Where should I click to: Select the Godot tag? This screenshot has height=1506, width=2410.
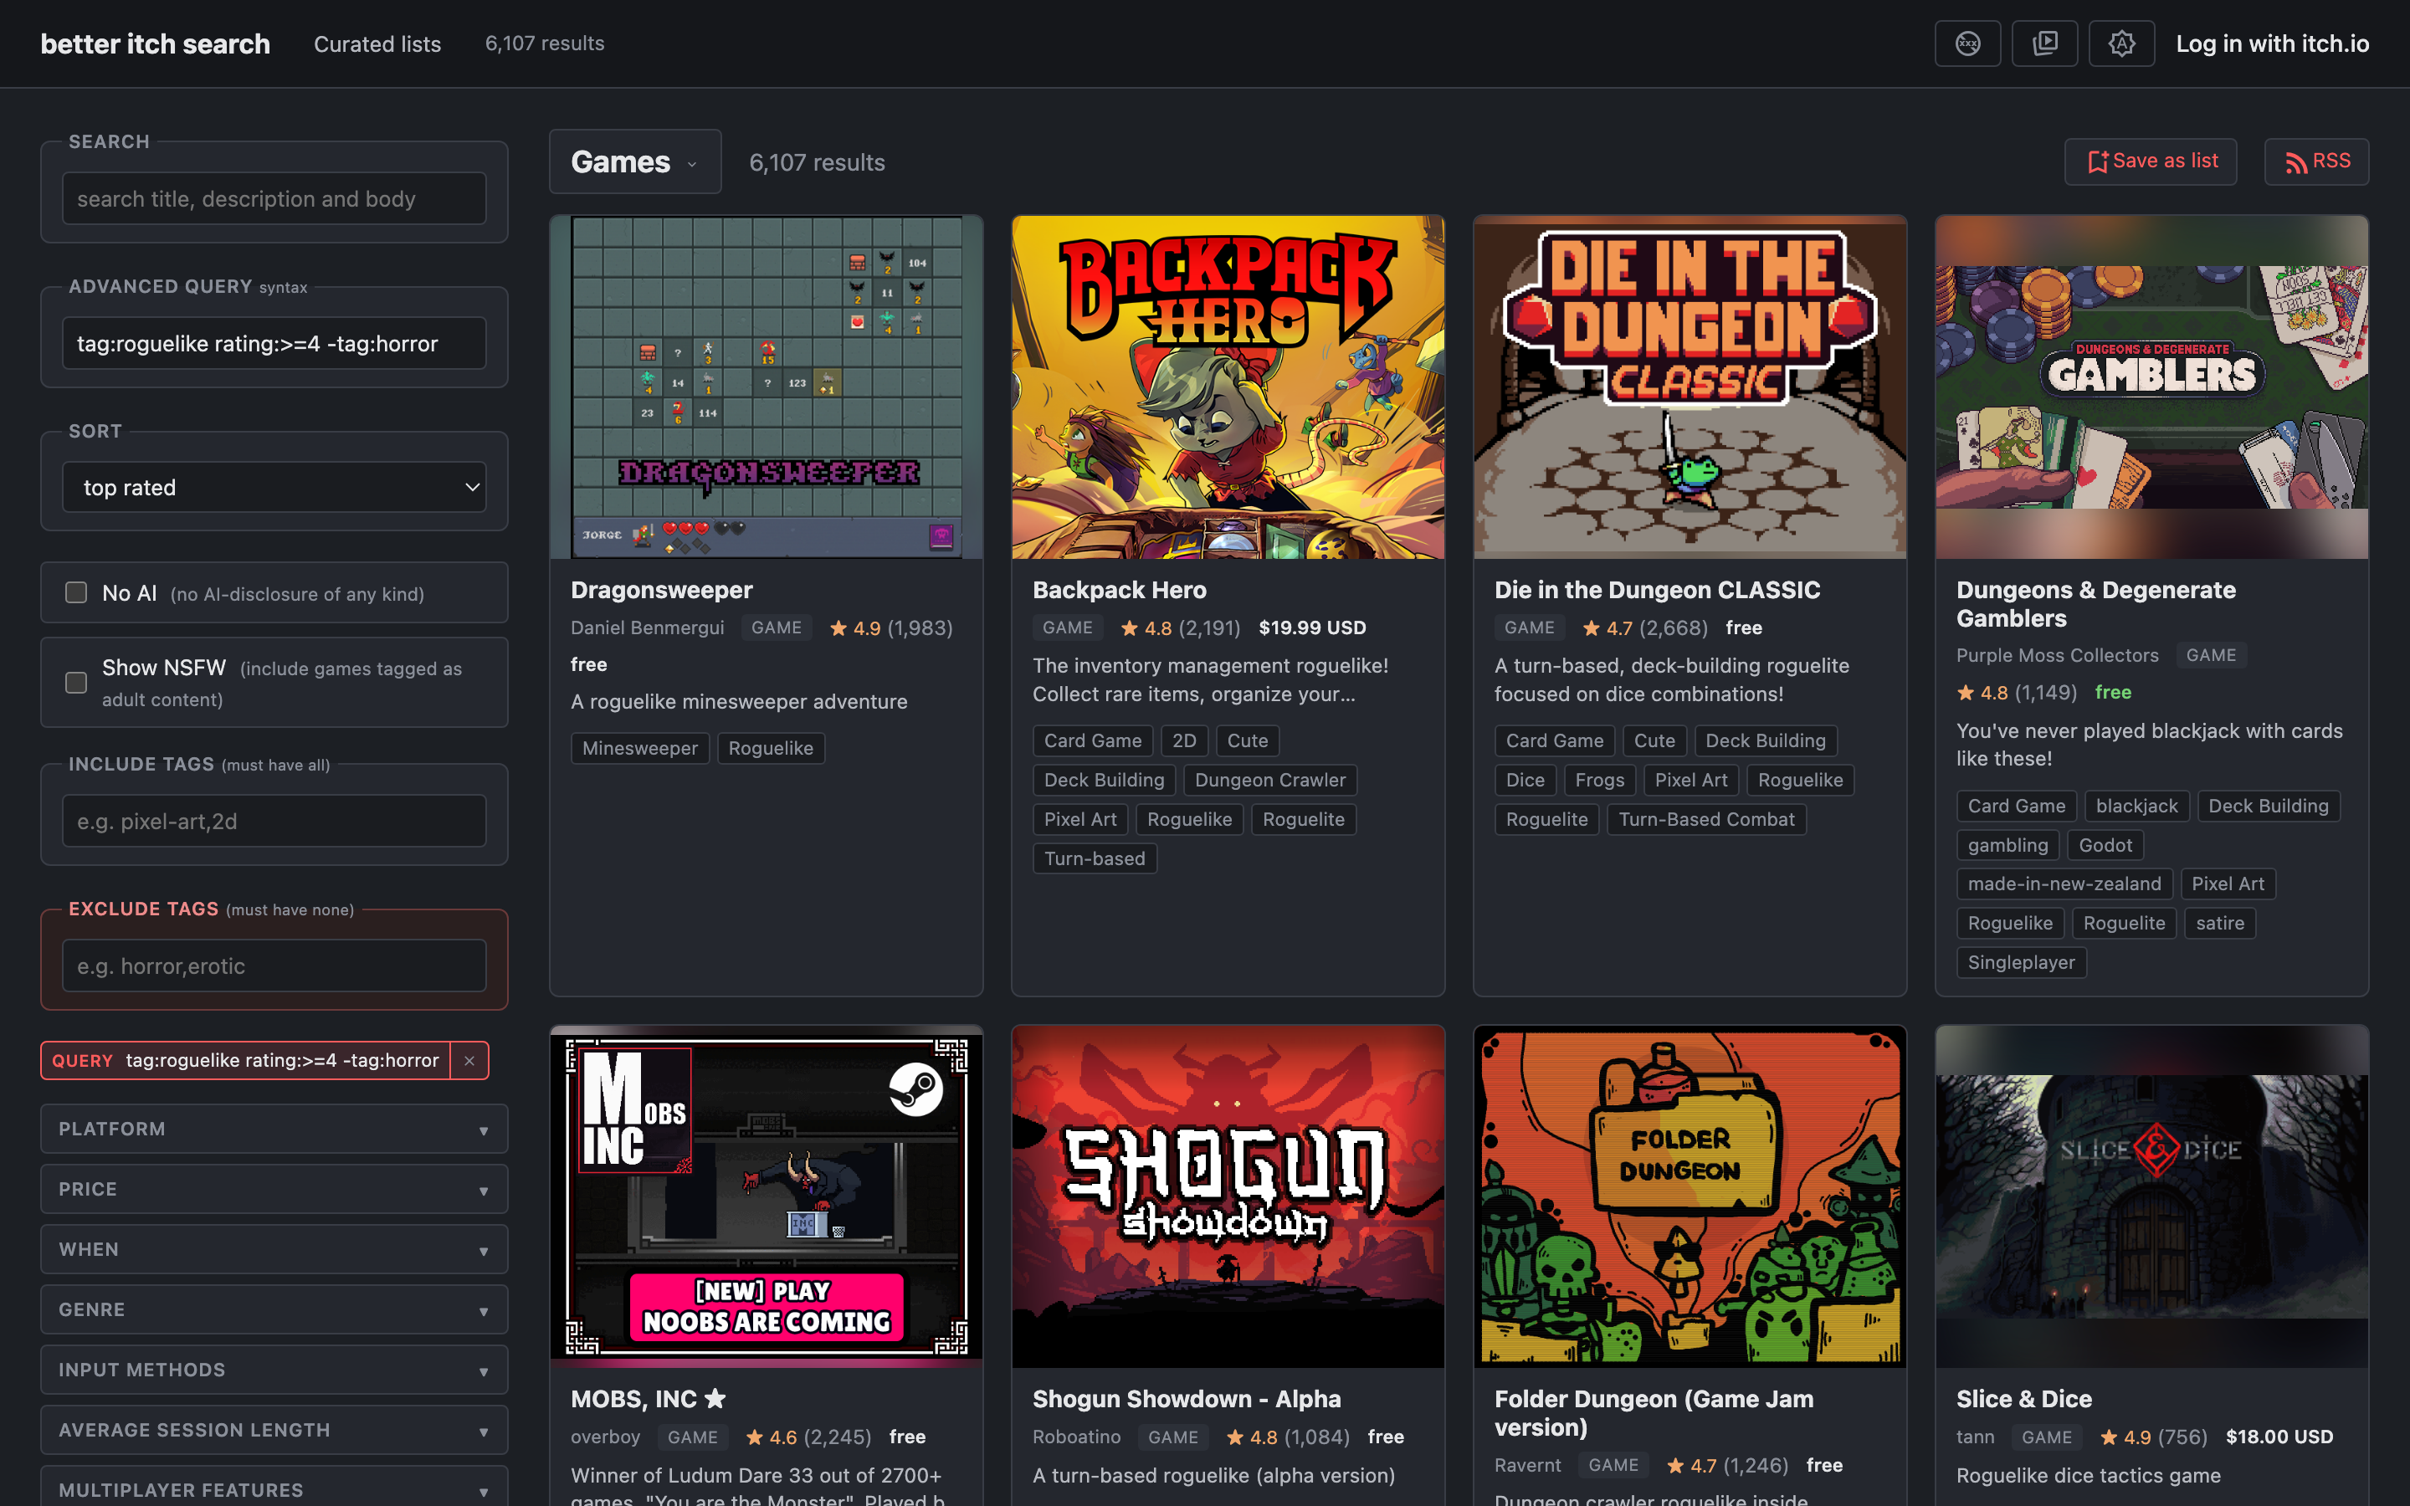pos(2105,845)
